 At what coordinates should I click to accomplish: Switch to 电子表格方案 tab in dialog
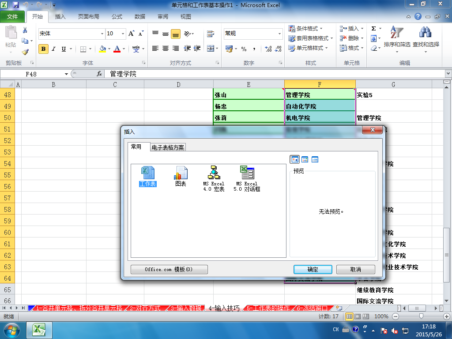point(168,147)
